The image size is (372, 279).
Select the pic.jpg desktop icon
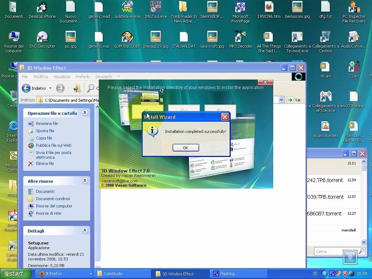[71, 40]
